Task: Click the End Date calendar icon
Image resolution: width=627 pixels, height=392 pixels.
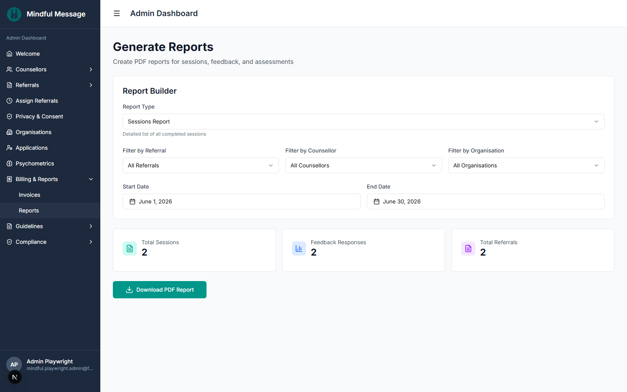Action: [377, 201]
